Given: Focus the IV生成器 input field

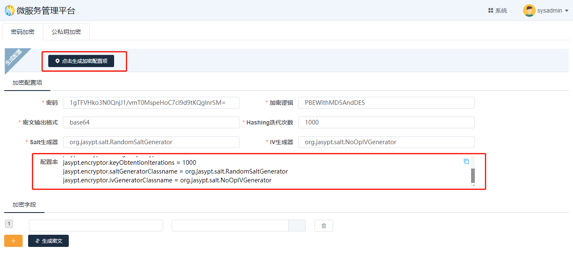Looking at the screenshot, I should click(x=386, y=142).
